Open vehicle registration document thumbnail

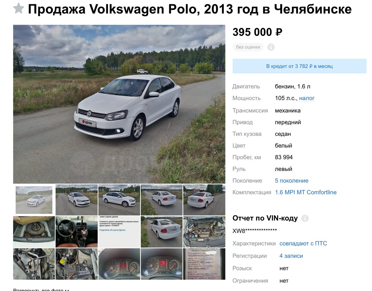point(204,264)
